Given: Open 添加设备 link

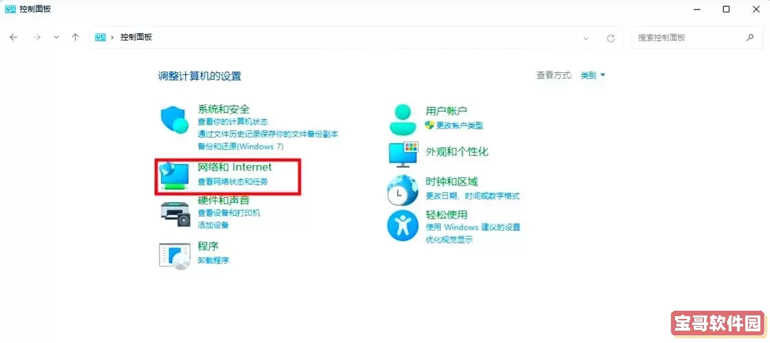Looking at the screenshot, I should pos(213,225).
